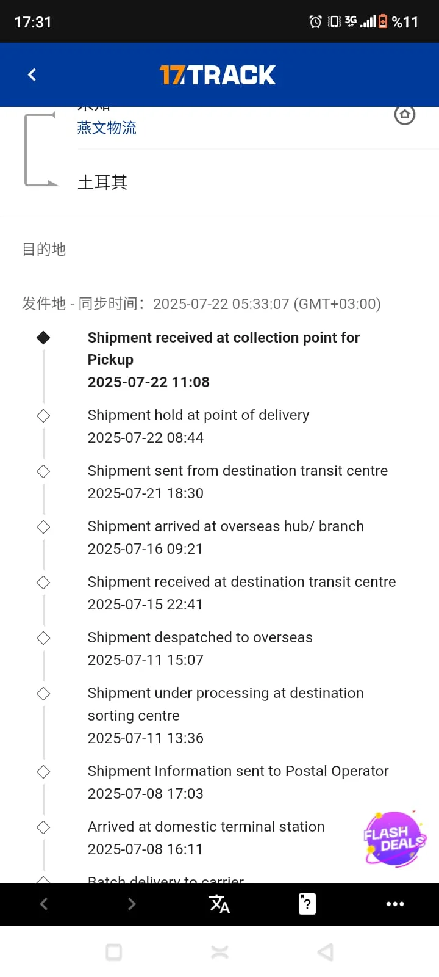
Task: Tap the 17TRACK logo
Action: pyautogui.click(x=218, y=74)
